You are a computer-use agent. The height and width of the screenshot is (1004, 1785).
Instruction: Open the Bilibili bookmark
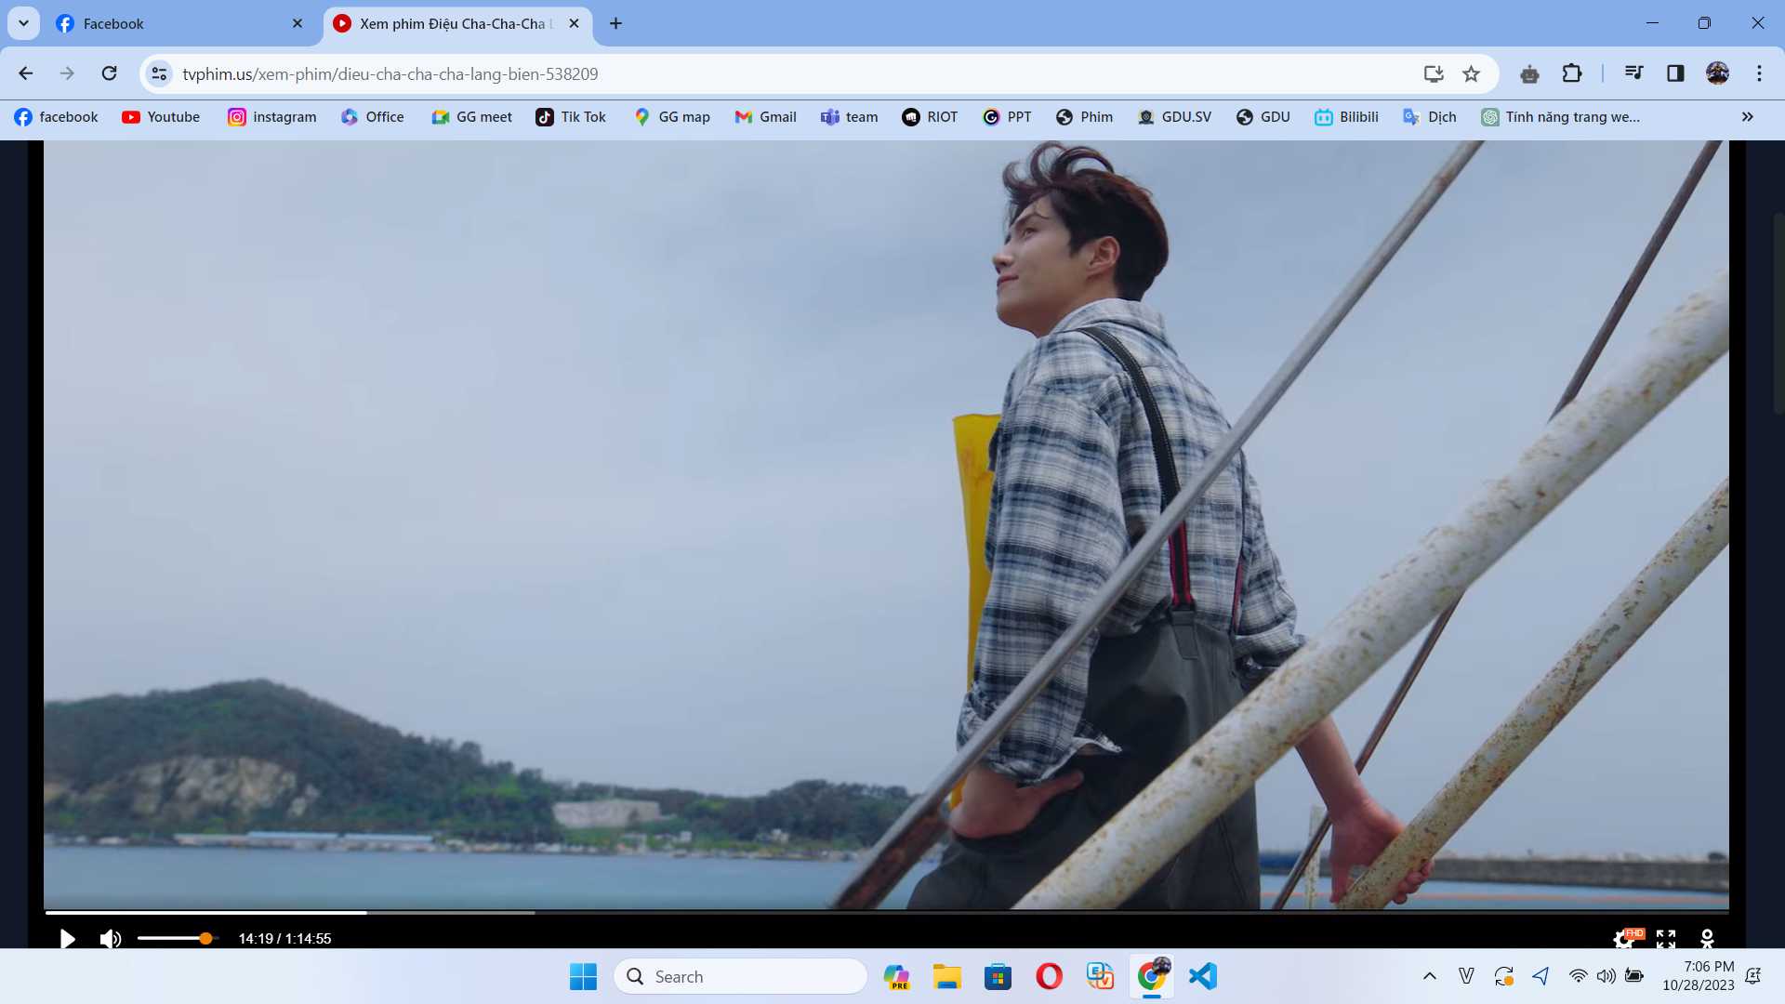click(x=1347, y=117)
